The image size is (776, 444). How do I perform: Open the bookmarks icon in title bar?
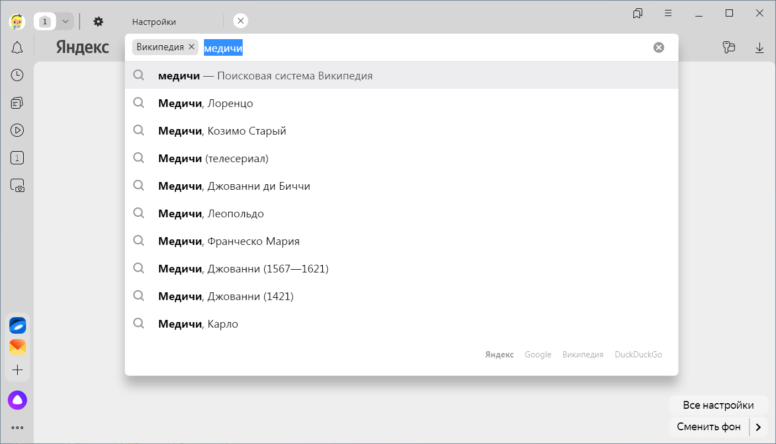(638, 13)
